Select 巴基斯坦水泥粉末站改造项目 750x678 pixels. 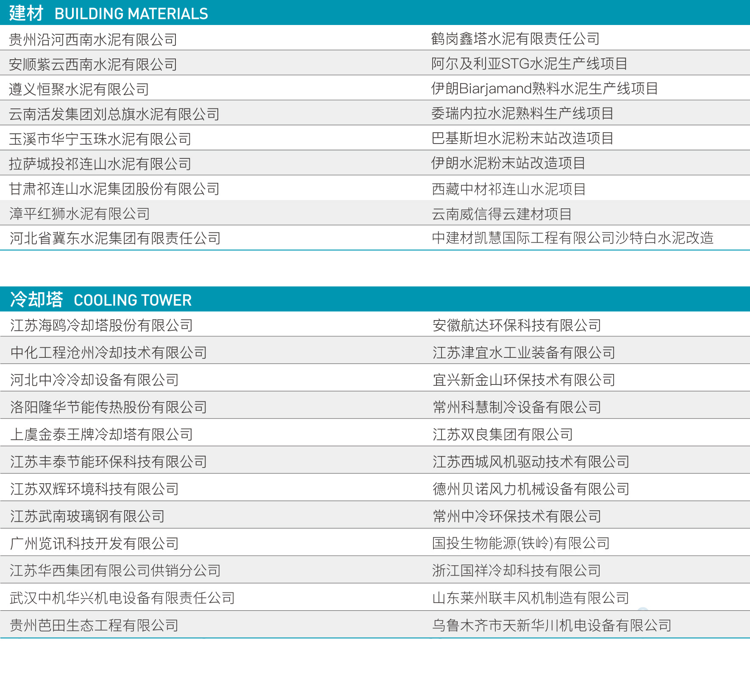(522, 138)
